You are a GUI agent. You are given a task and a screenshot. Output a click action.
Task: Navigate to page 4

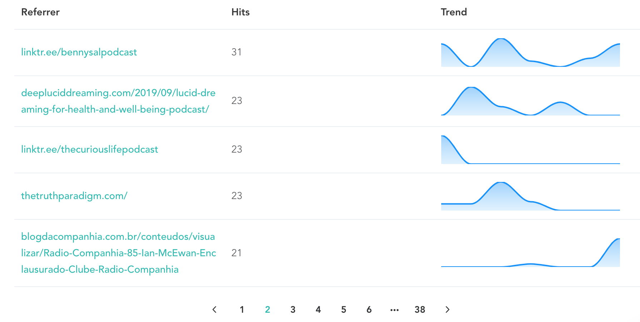click(318, 309)
